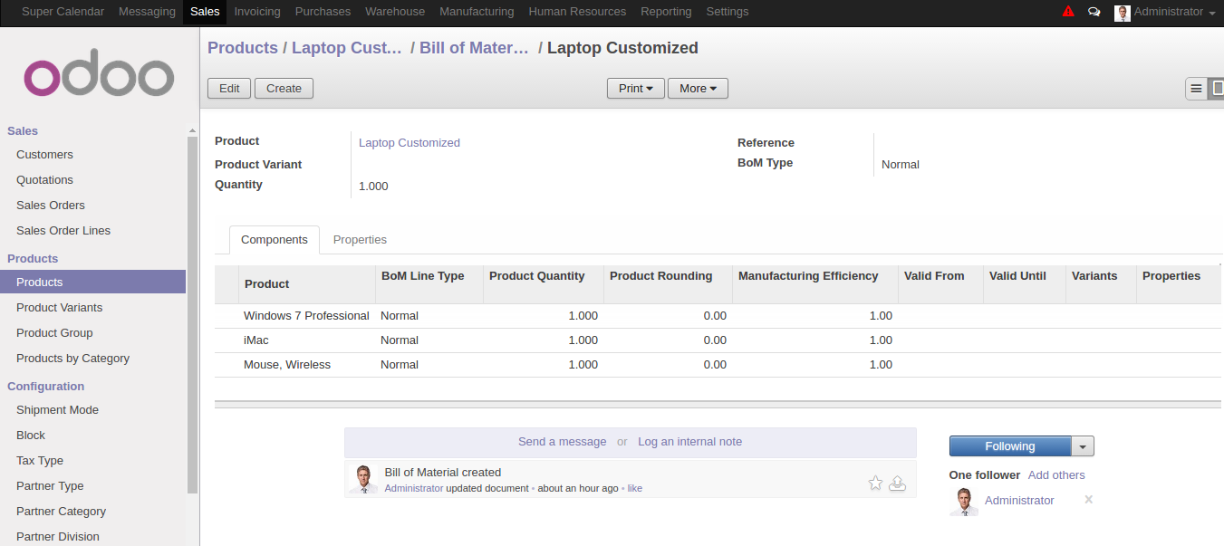
Task: Open the Sales menu
Action: [205, 12]
